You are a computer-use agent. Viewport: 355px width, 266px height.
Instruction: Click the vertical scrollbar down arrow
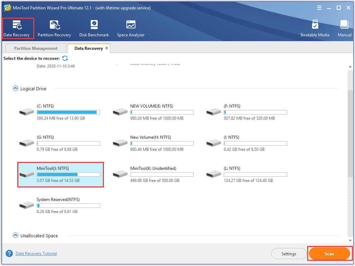coord(350,240)
